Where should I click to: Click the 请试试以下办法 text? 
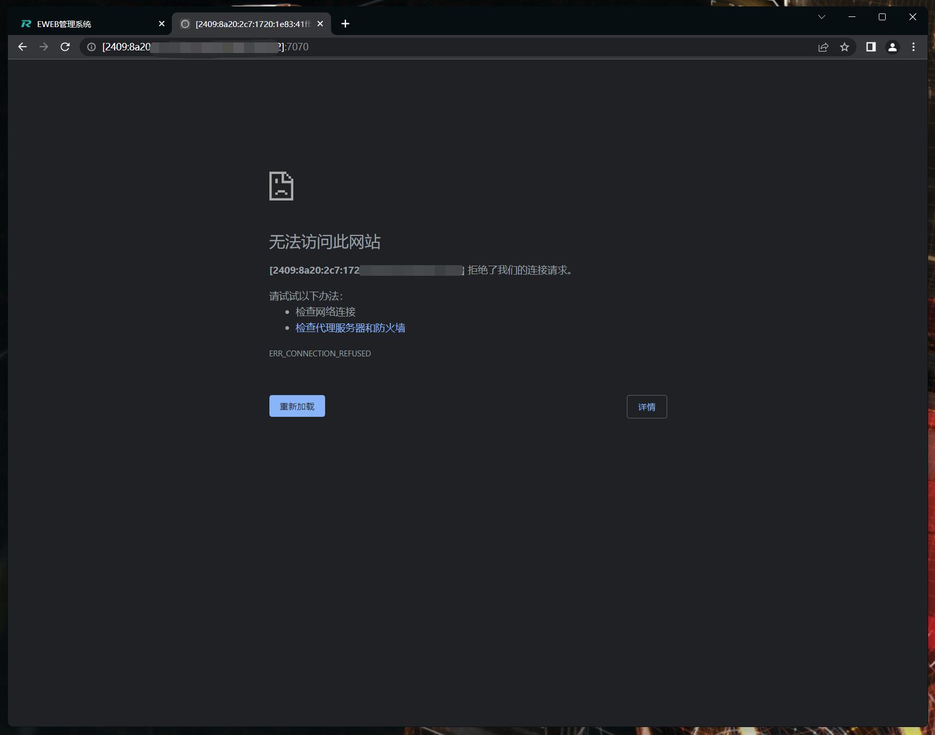tap(306, 296)
